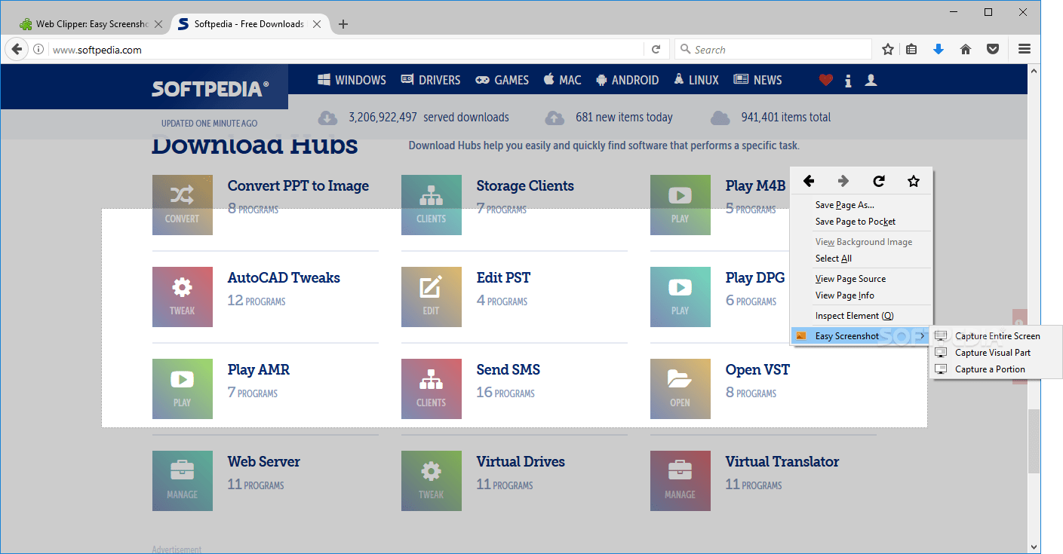Viewport: 1063px width, 554px height.
Task: Click the Play AMR tile icon
Action: pos(183,389)
